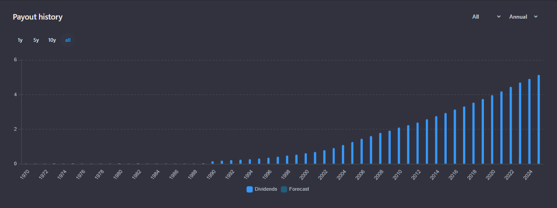This screenshot has height=208, width=557.
Task: Select the 2010 dividend bar
Action: [x=399, y=146]
